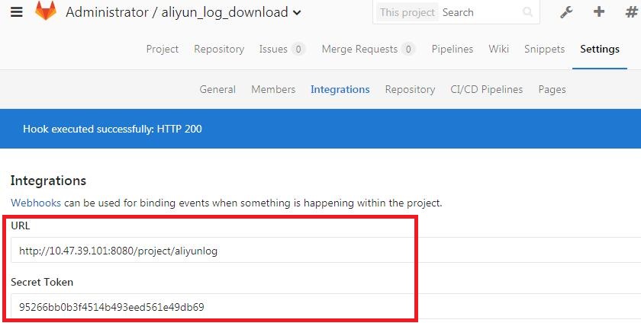Image resolution: width=641 pixels, height=323 pixels.
Task: Click the 'Hook executed successfully: HTTP 200' message
Action: coord(112,129)
